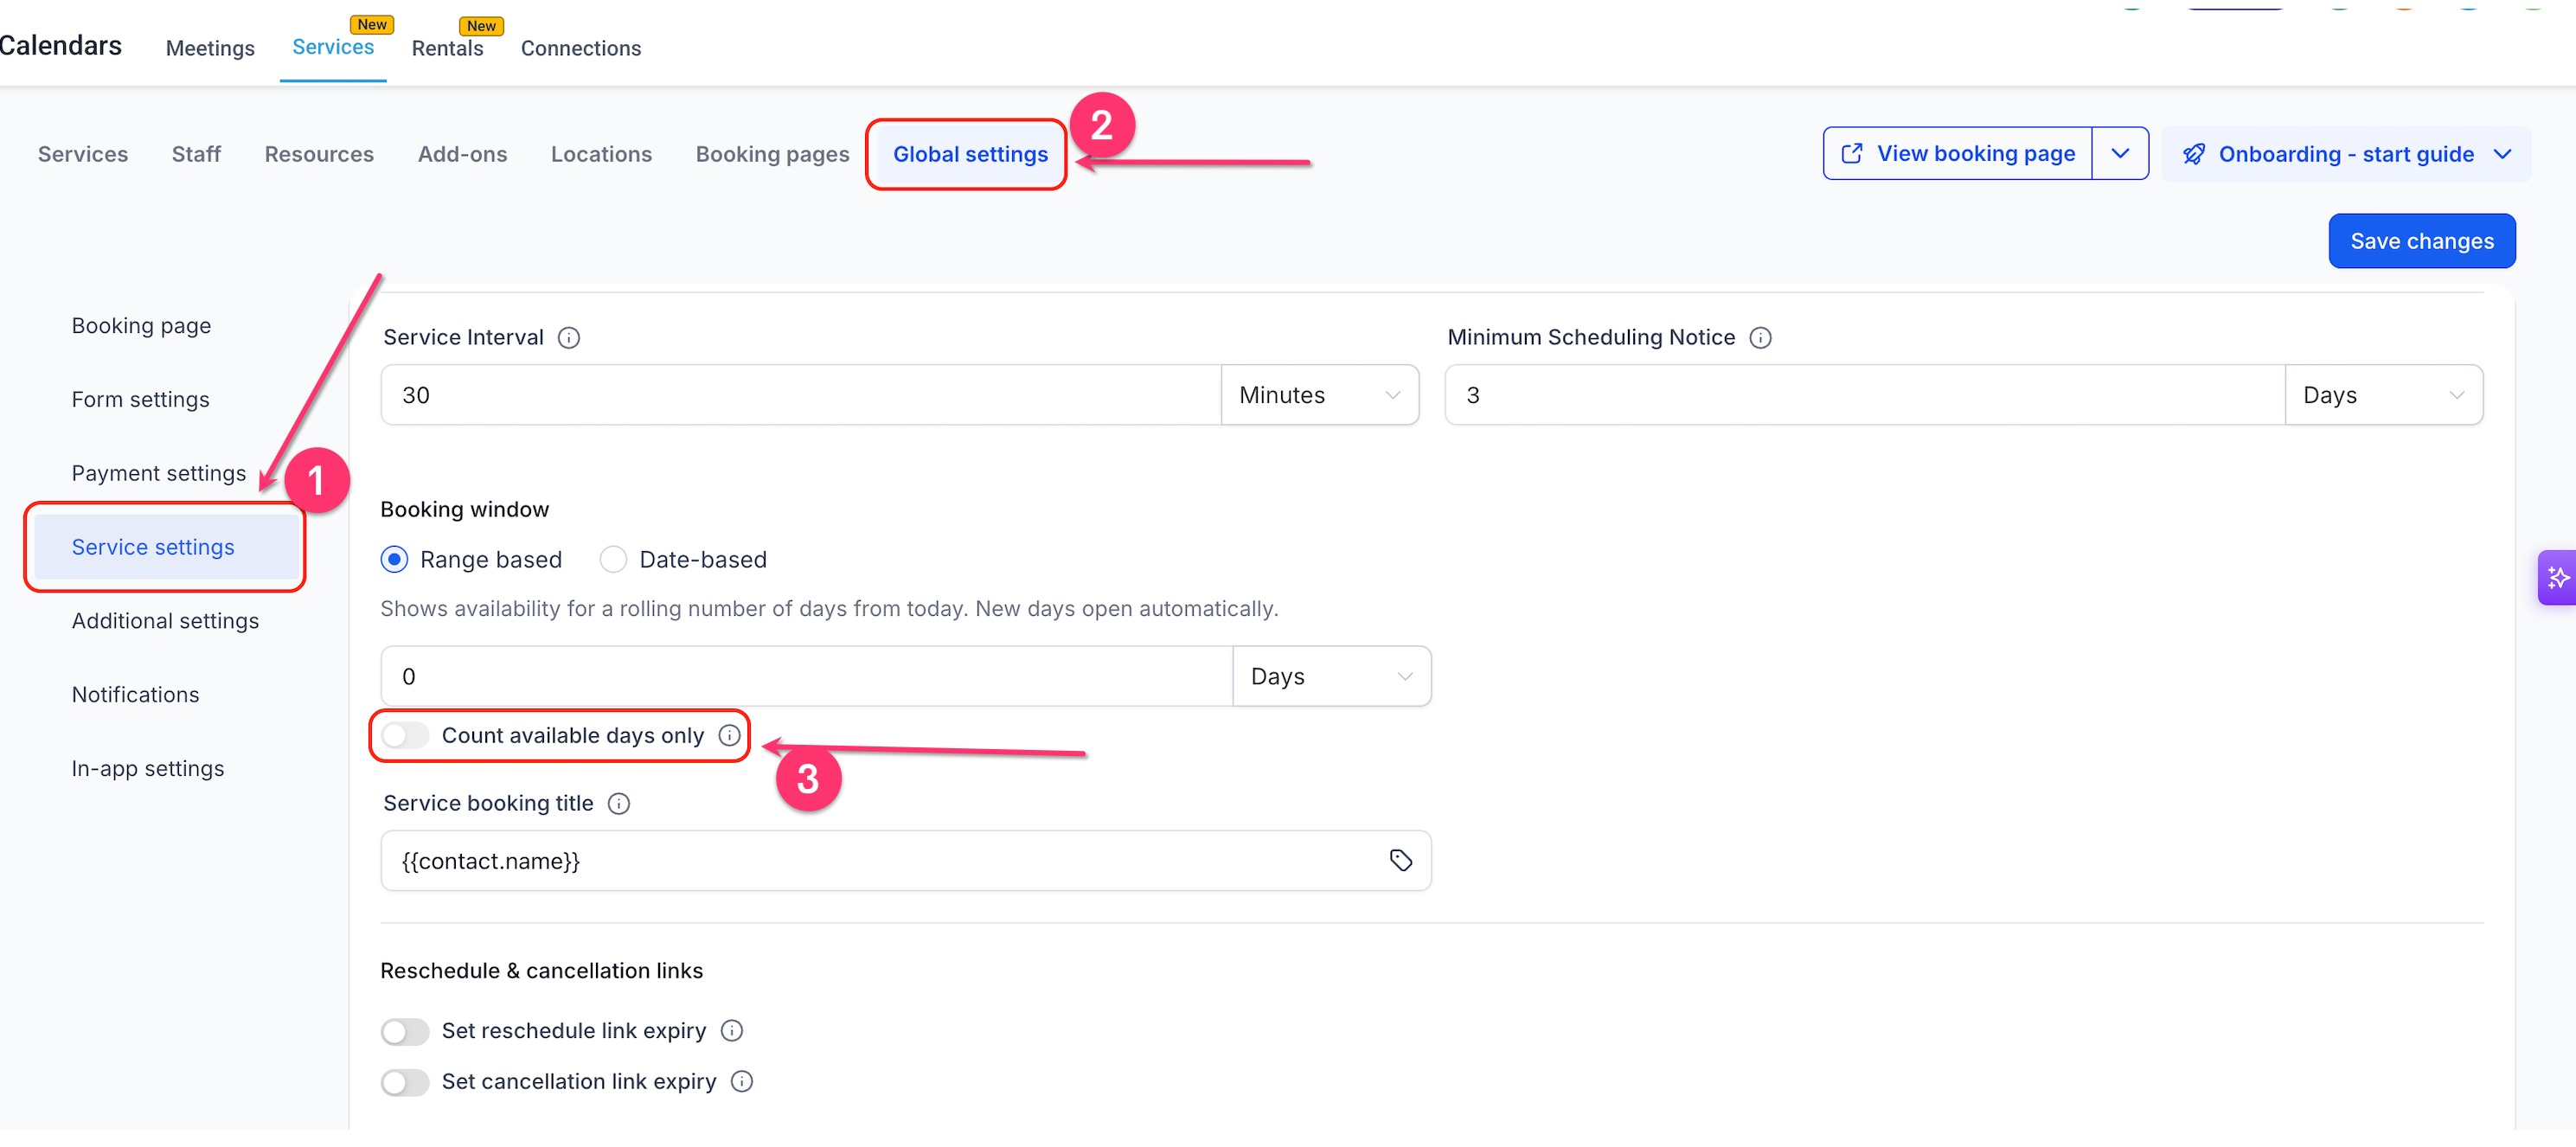Image resolution: width=2576 pixels, height=1147 pixels.
Task: Expand the Onboarding - start guide dropdown
Action: pyautogui.click(x=2346, y=155)
